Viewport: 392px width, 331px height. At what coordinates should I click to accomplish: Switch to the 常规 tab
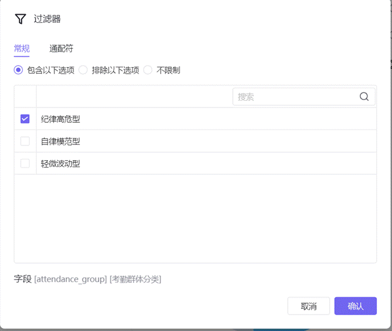click(22, 49)
